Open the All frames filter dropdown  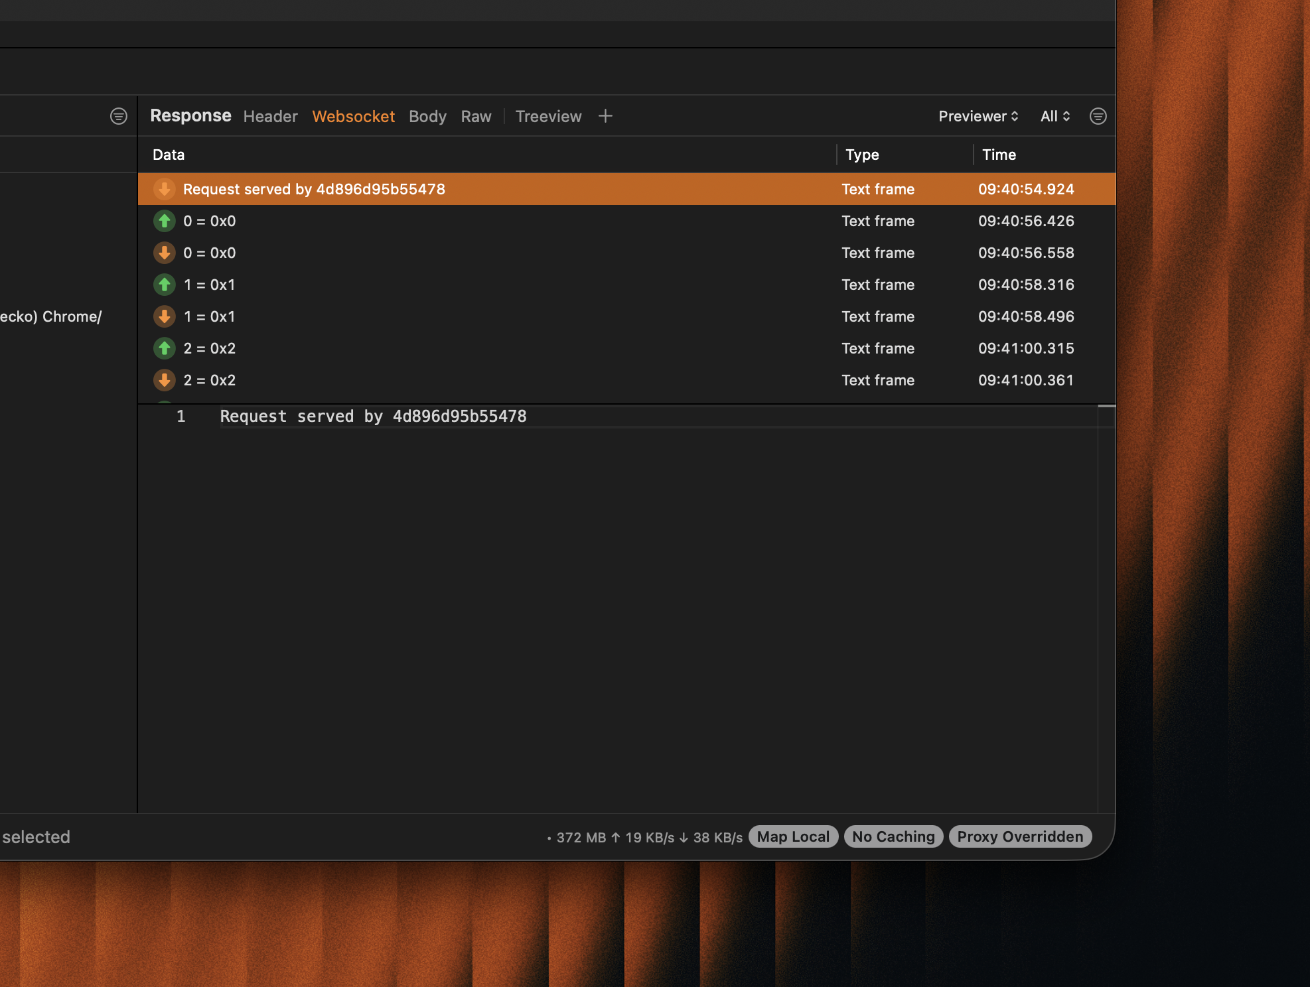click(1054, 116)
